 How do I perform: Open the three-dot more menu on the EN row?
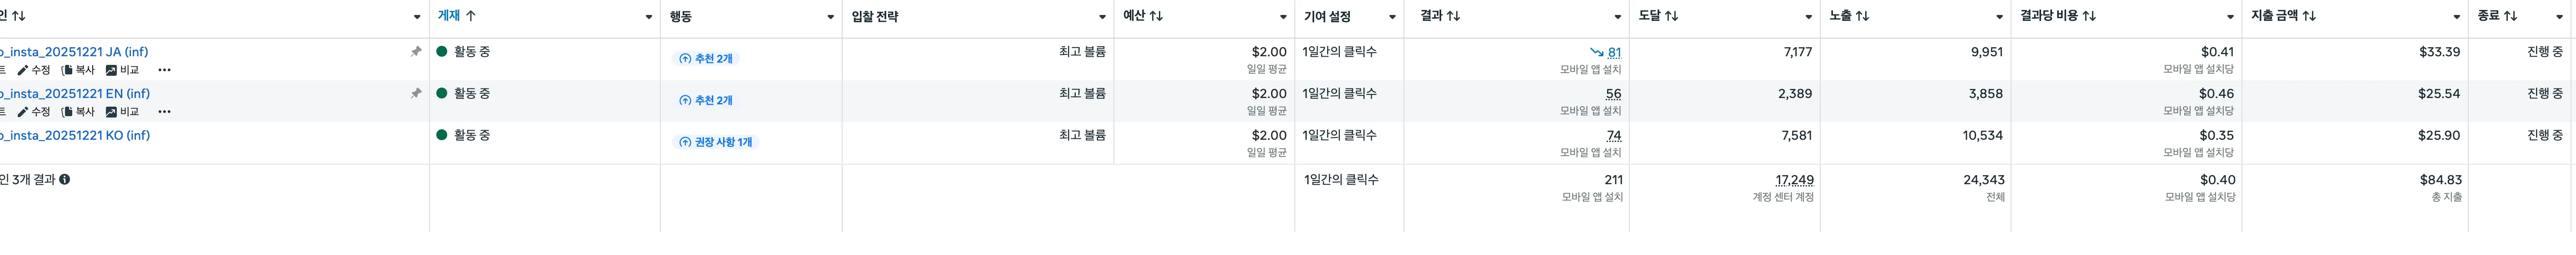point(164,112)
